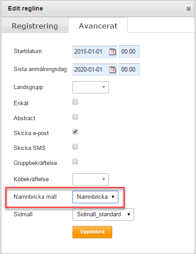
Task: Click the Sista anmälningsdag time field
Action: coord(129,70)
